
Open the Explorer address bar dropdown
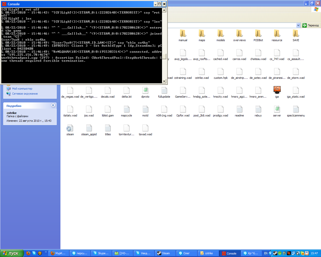[298, 25]
